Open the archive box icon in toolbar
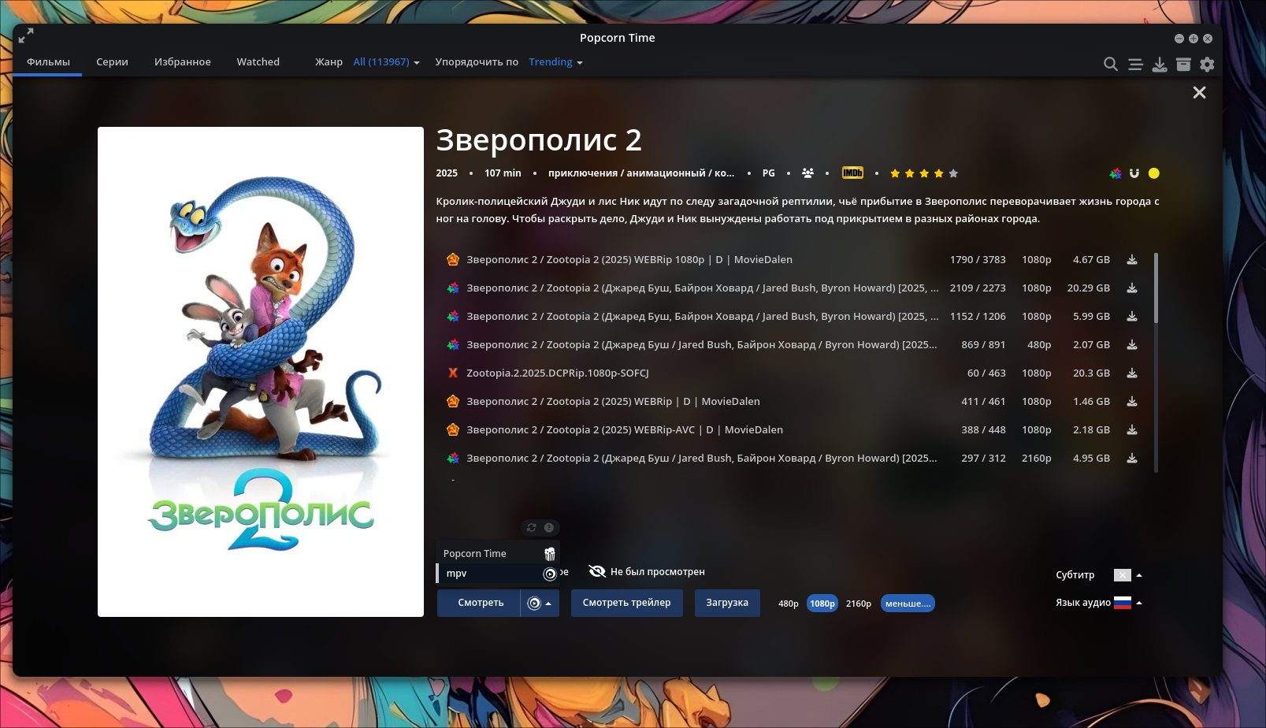 coord(1183,64)
